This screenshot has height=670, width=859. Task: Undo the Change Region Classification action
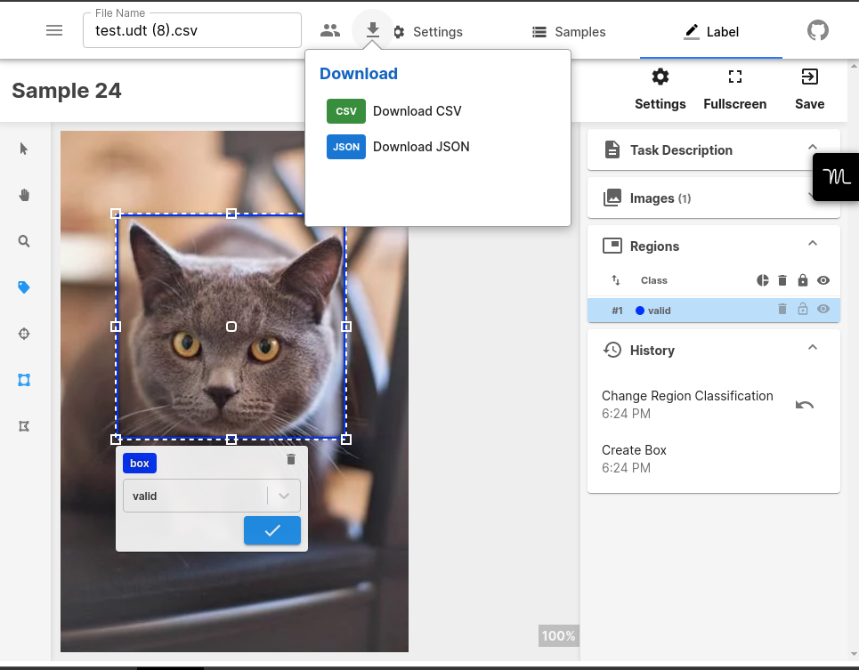click(x=805, y=405)
